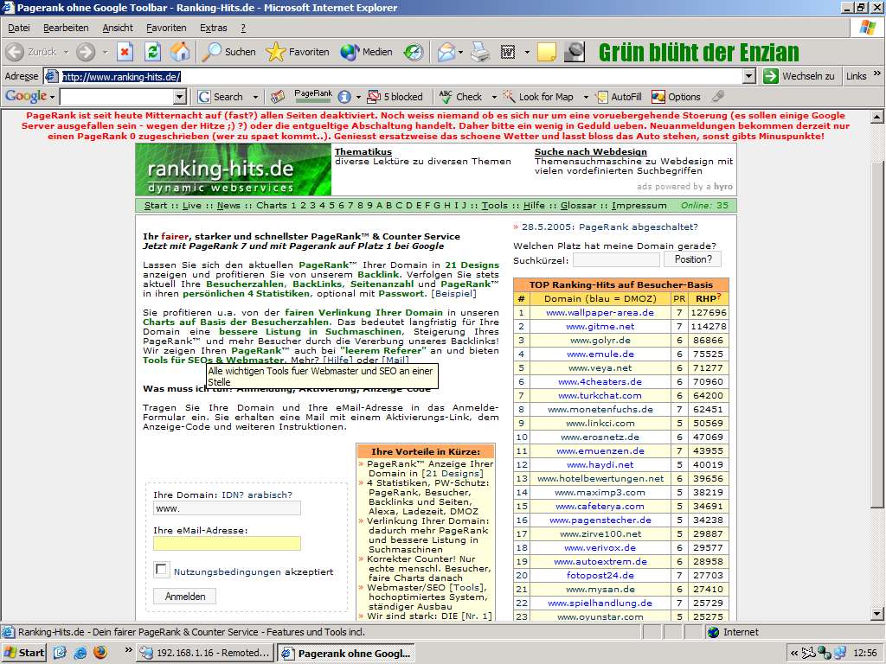The width and height of the screenshot is (886, 664).
Task: Open Google toolbar Options
Action: [676, 97]
